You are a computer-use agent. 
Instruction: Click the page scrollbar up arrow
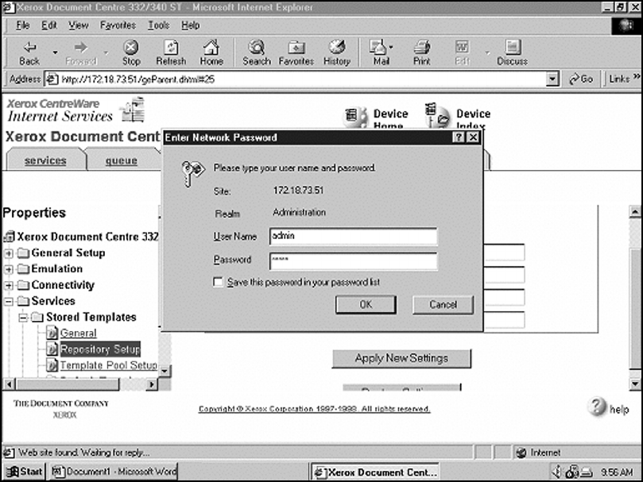click(635, 211)
